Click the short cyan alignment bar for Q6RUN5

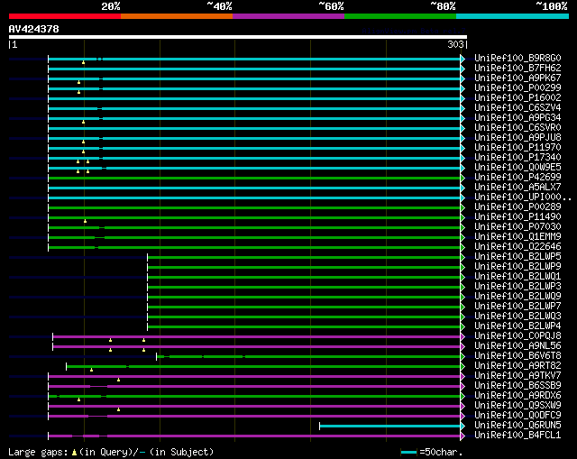389,426
